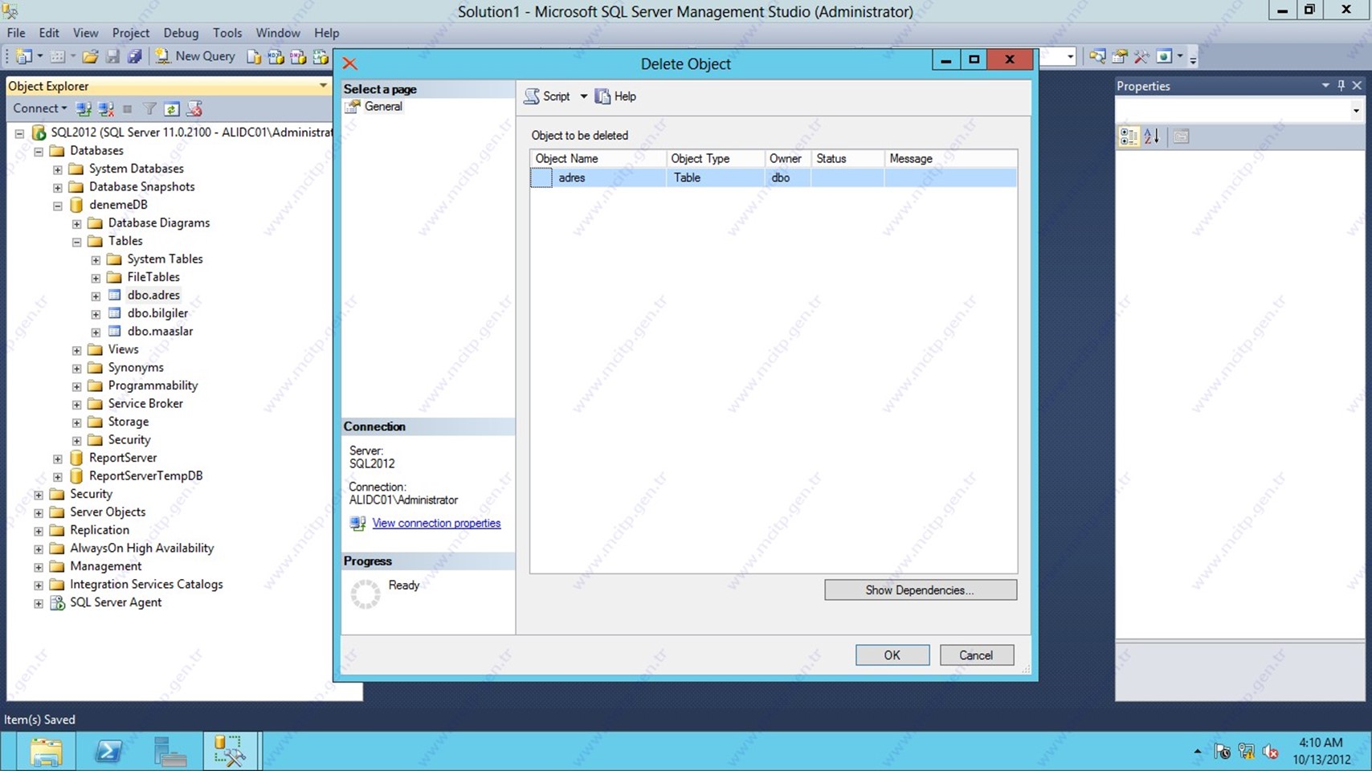Image resolution: width=1372 pixels, height=771 pixels.
Task: Click Object Type column header
Action: [715, 158]
